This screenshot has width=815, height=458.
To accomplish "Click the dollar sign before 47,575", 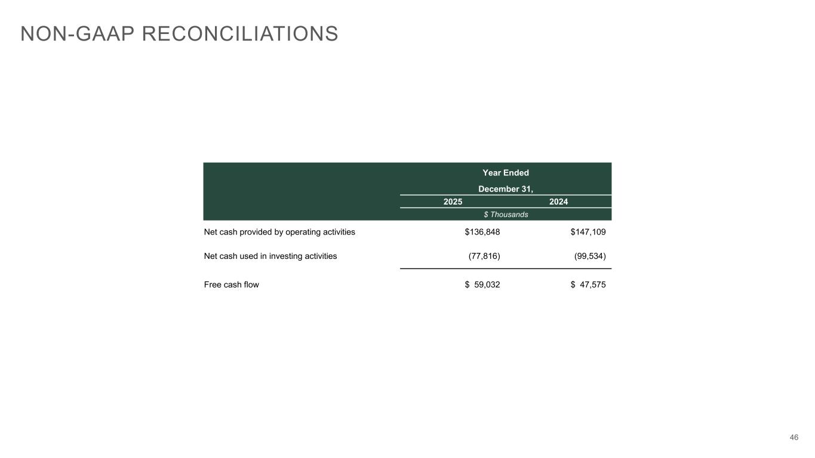I will coord(573,284).
